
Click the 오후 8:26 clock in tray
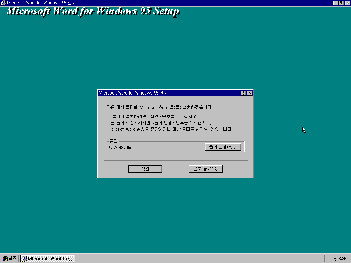pyautogui.click(x=338, y=259)
